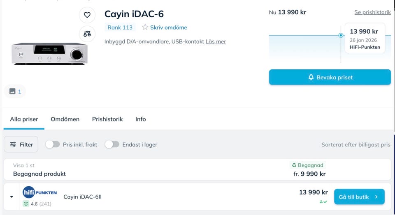The width and height of the screenshot is (395, 215).
Task: Expand the HiFi Punkten offer row arrow
Action: click(x=12, y=197)
